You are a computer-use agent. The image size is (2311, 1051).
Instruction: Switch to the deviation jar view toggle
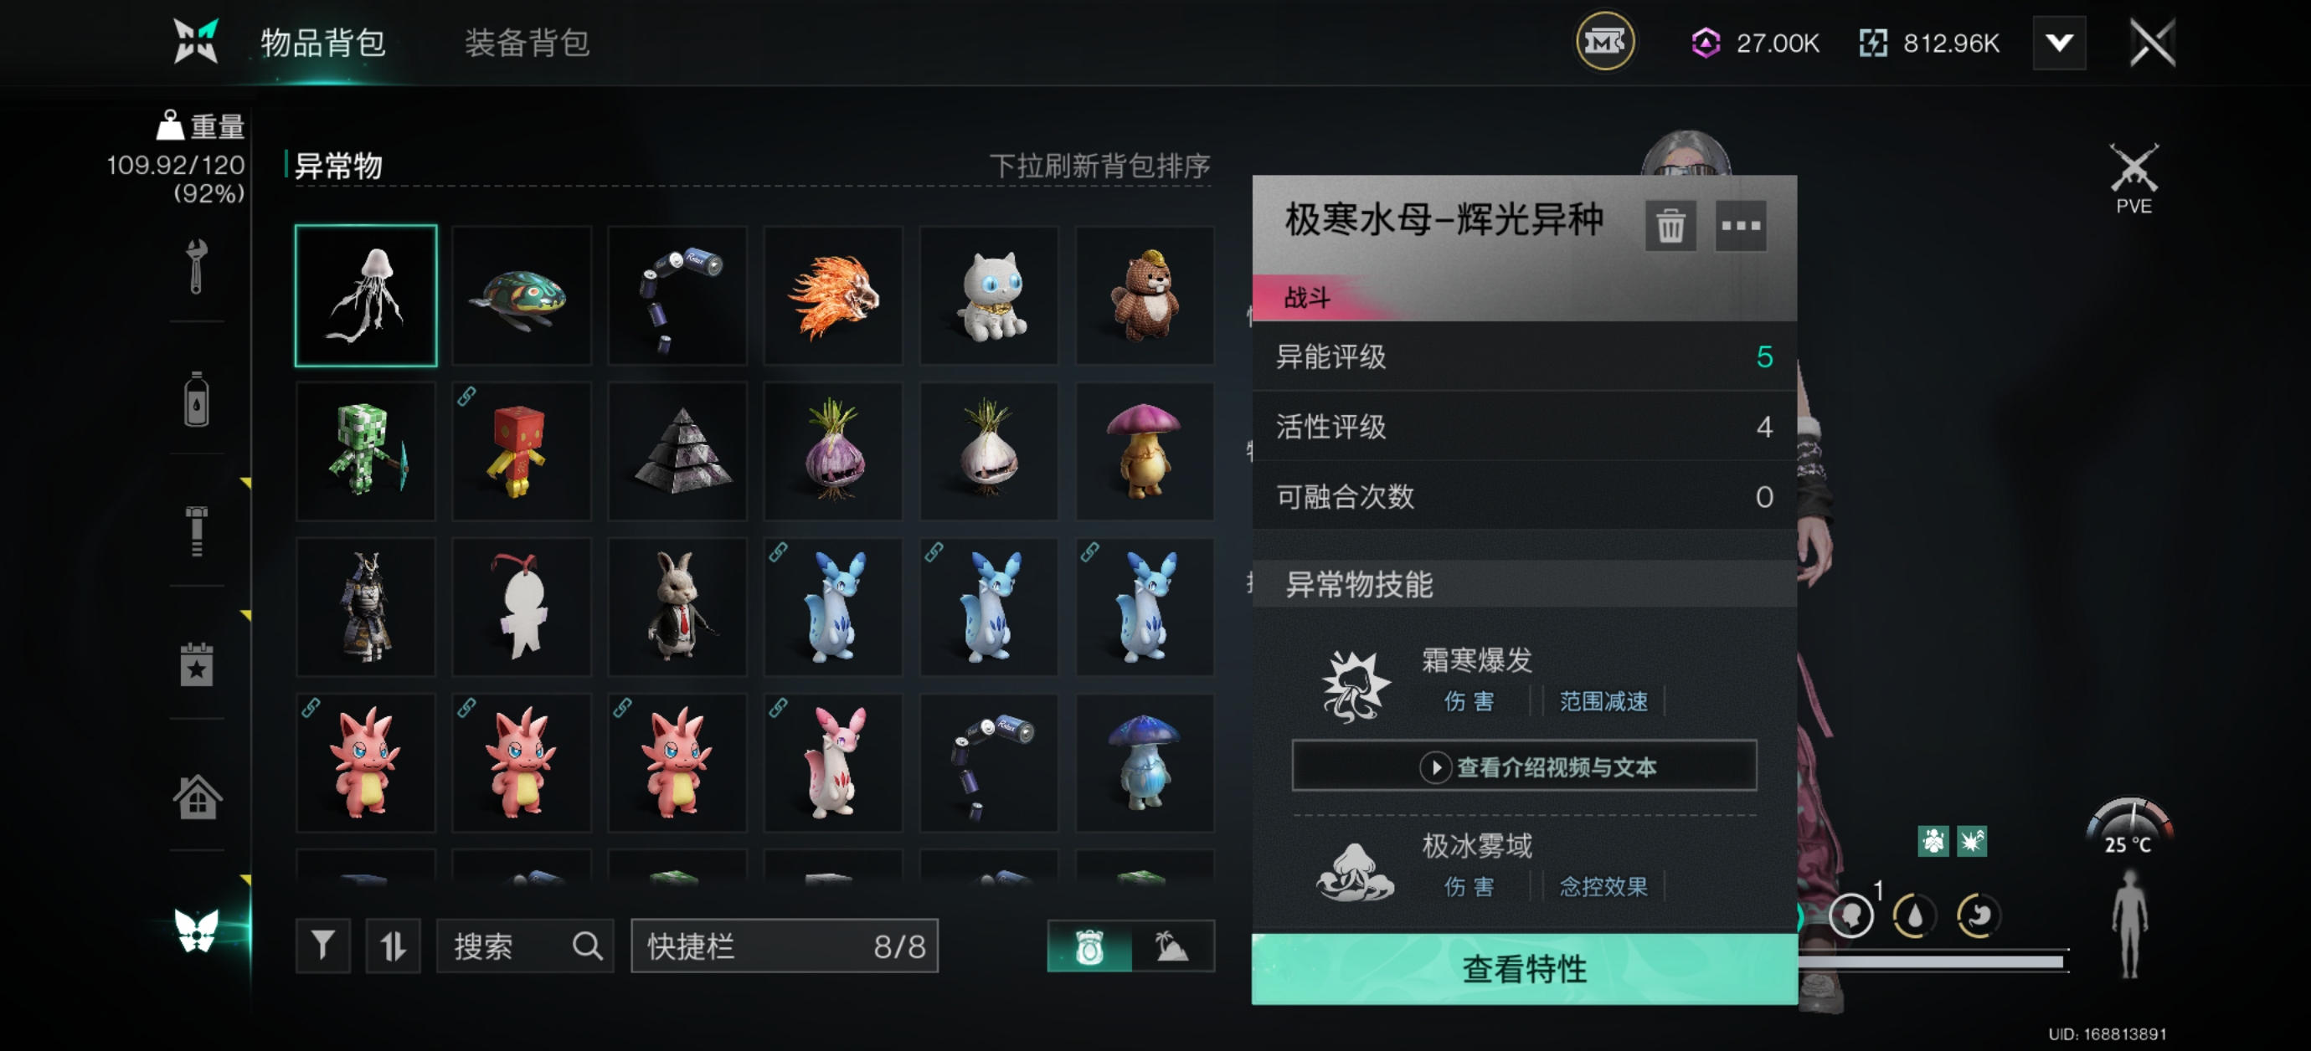click(1089, 946)
